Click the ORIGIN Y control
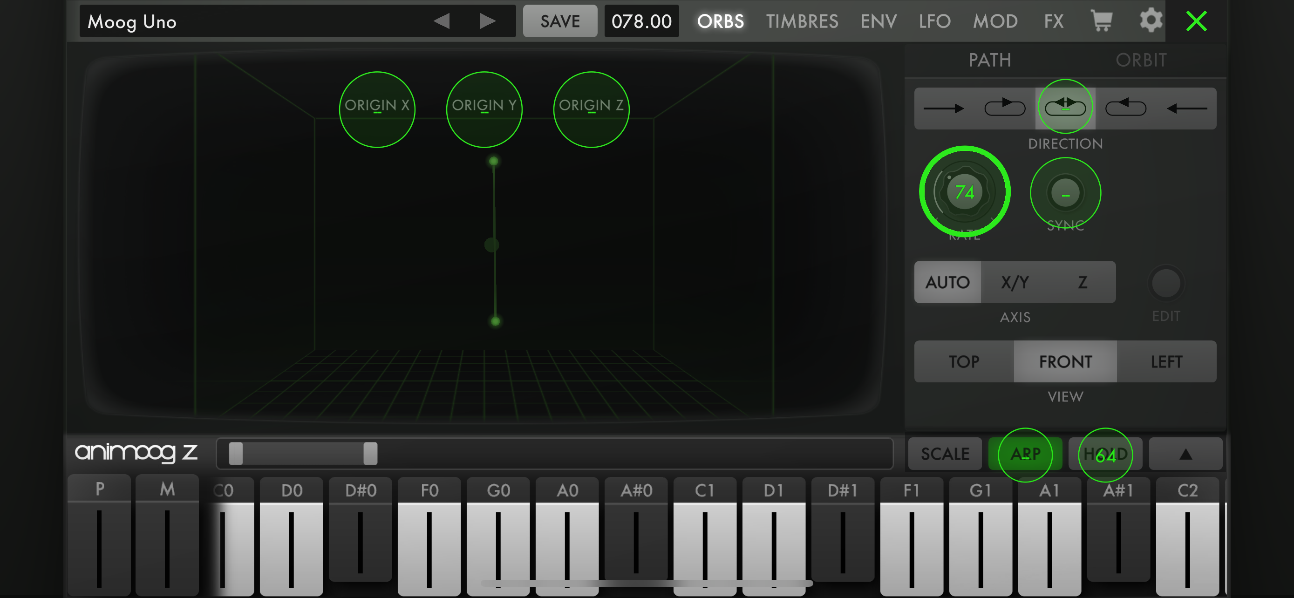The image size is (1294, 598). coord(484,109)
